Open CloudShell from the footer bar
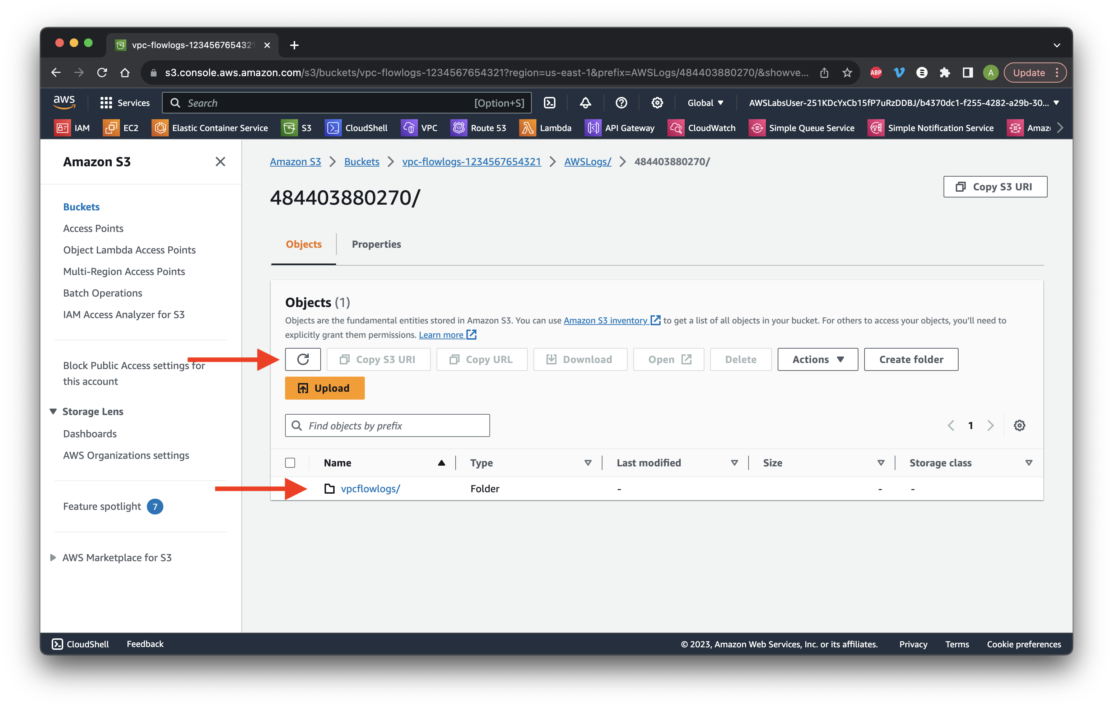The height and width of the screenshot is (708, 1113). pos(80,644)
